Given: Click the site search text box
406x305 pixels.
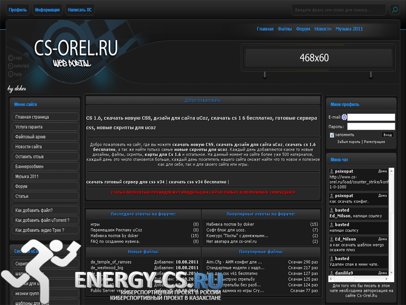Looking at the screenshot, I should (x=339, y=10).
